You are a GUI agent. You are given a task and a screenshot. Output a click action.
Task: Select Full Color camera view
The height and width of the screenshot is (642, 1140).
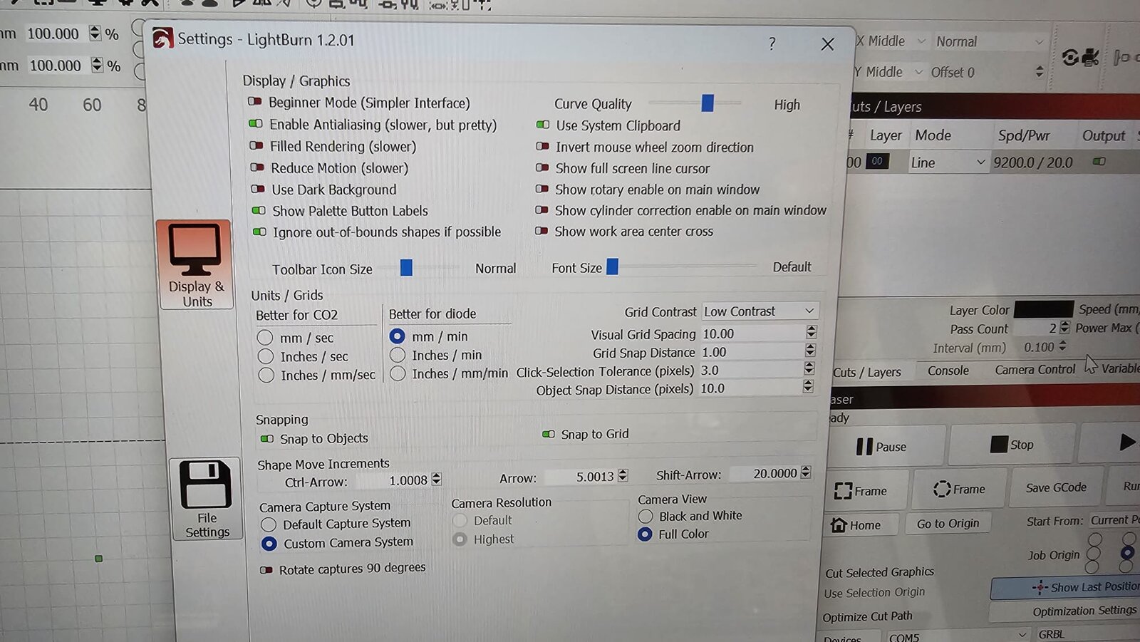click(645, 534)
